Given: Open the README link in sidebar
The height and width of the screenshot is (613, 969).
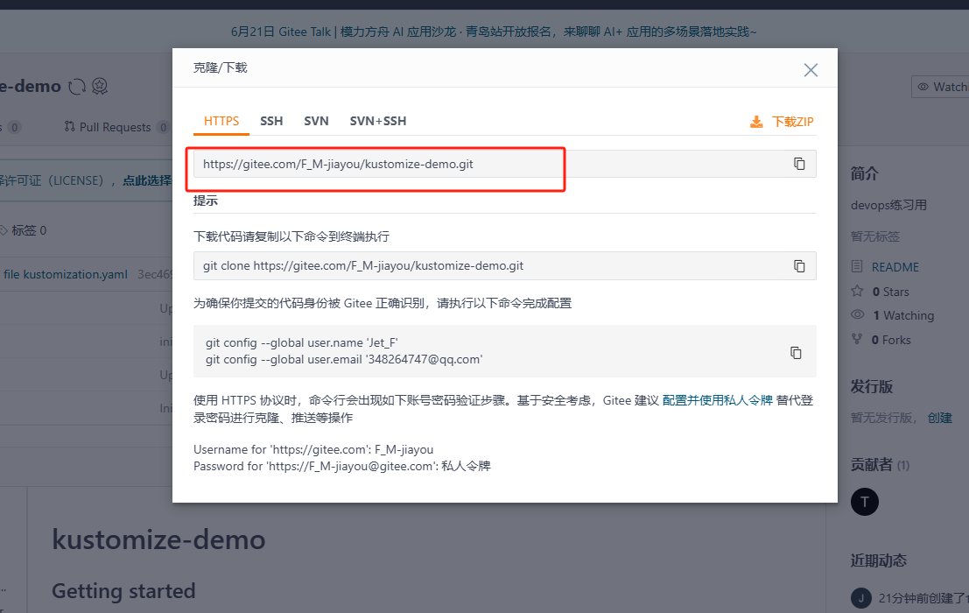Looking at the screenshot, I should point(895,267).
